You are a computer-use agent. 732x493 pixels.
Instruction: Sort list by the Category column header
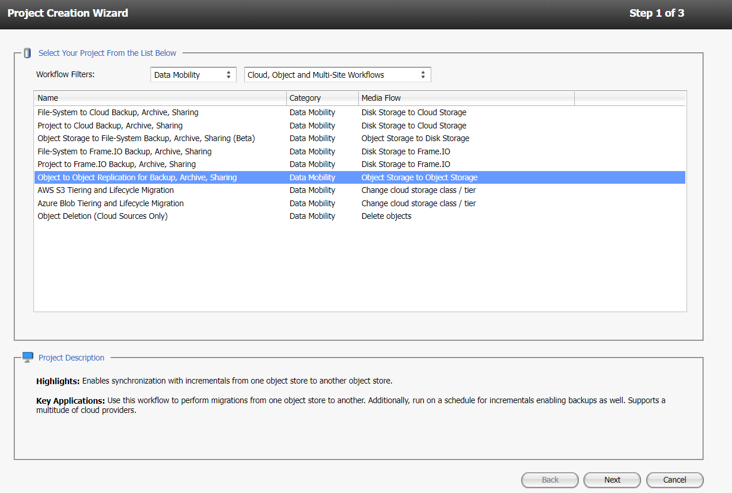coord(322,98)
